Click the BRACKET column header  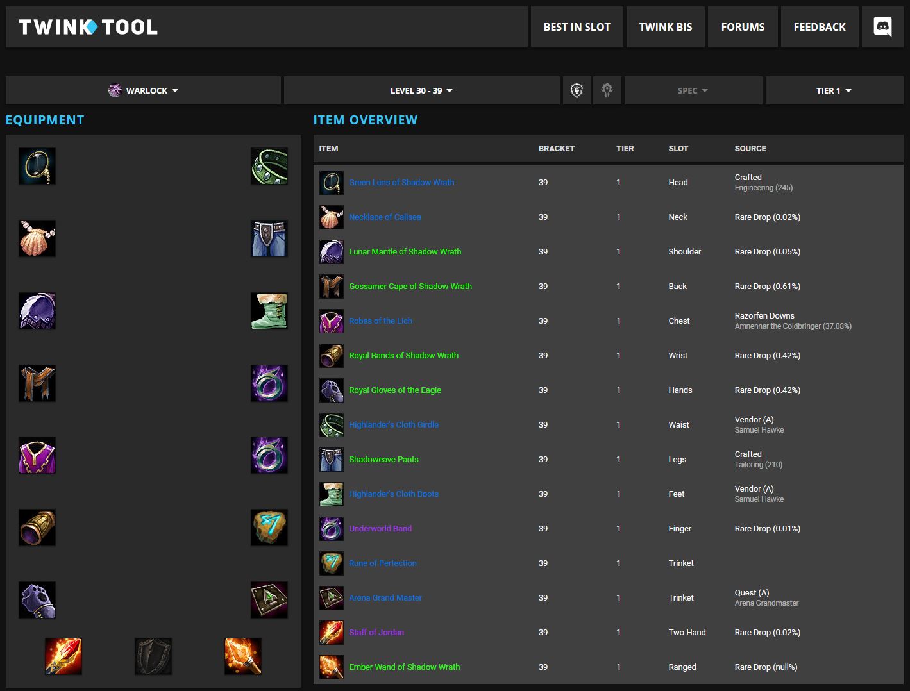(x=557, y=149)
